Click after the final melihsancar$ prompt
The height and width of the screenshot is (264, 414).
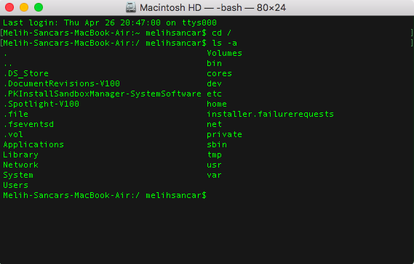[x=211, y=195]
